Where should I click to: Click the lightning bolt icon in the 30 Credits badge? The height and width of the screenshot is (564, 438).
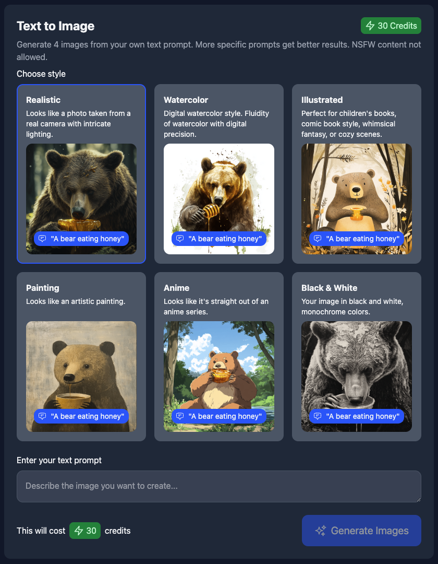[x=370, y=26]
